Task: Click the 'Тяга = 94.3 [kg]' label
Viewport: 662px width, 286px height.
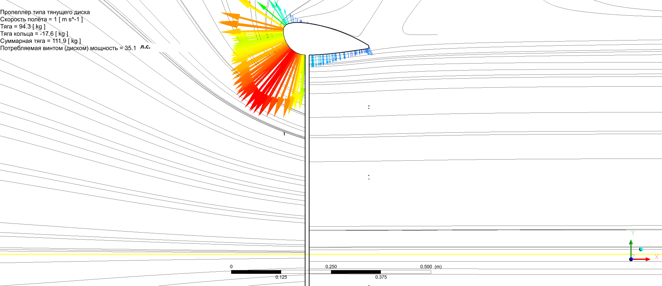Action: tap(23, 27)
